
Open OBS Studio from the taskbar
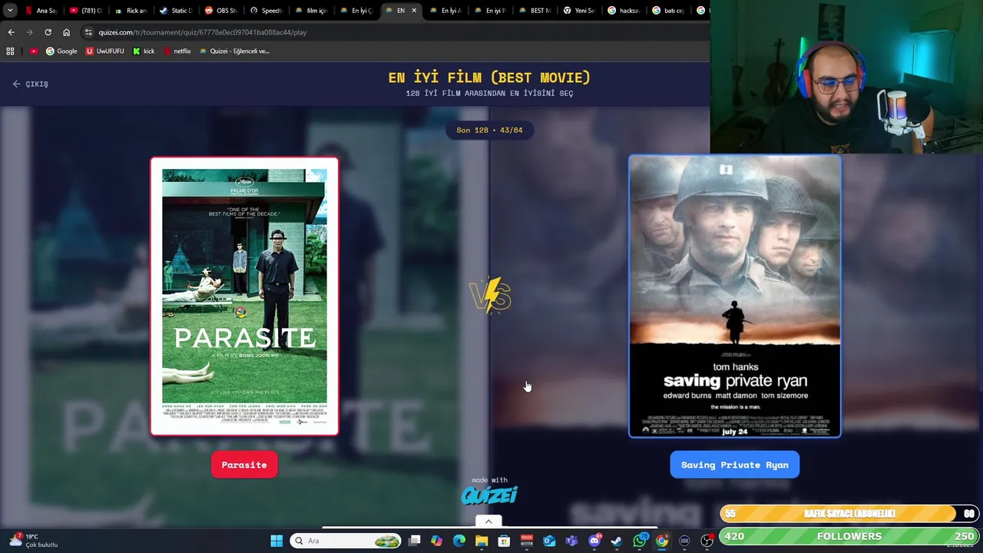707,541
